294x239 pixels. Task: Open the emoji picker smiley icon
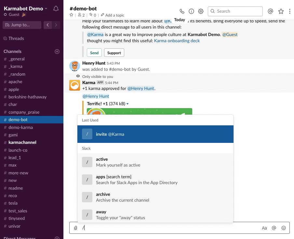pyautogui.click(x=284, y=228)
